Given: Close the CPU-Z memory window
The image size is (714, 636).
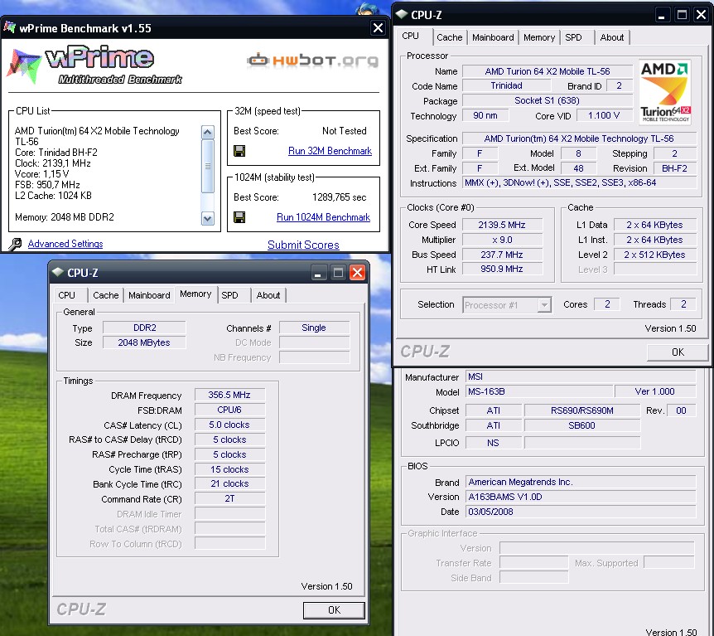Looking at the screenshot, I should point(358,273).
